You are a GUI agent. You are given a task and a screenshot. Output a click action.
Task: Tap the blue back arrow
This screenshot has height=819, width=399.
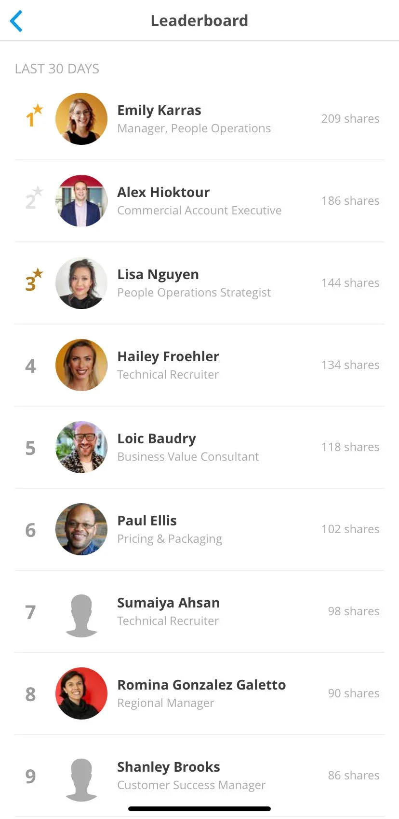point(16,21)
